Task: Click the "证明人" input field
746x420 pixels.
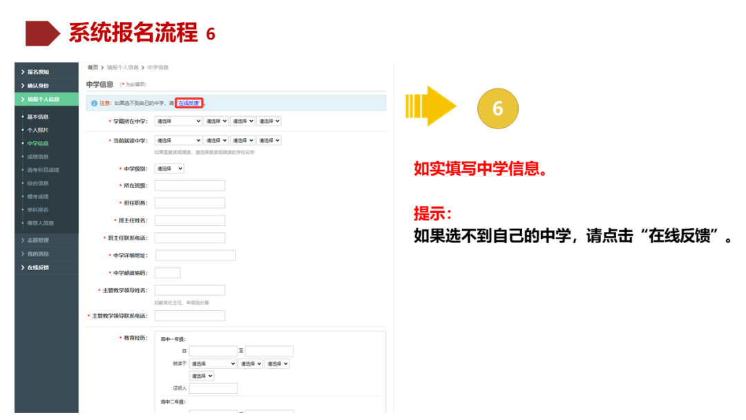Action: tap(212, 388)
